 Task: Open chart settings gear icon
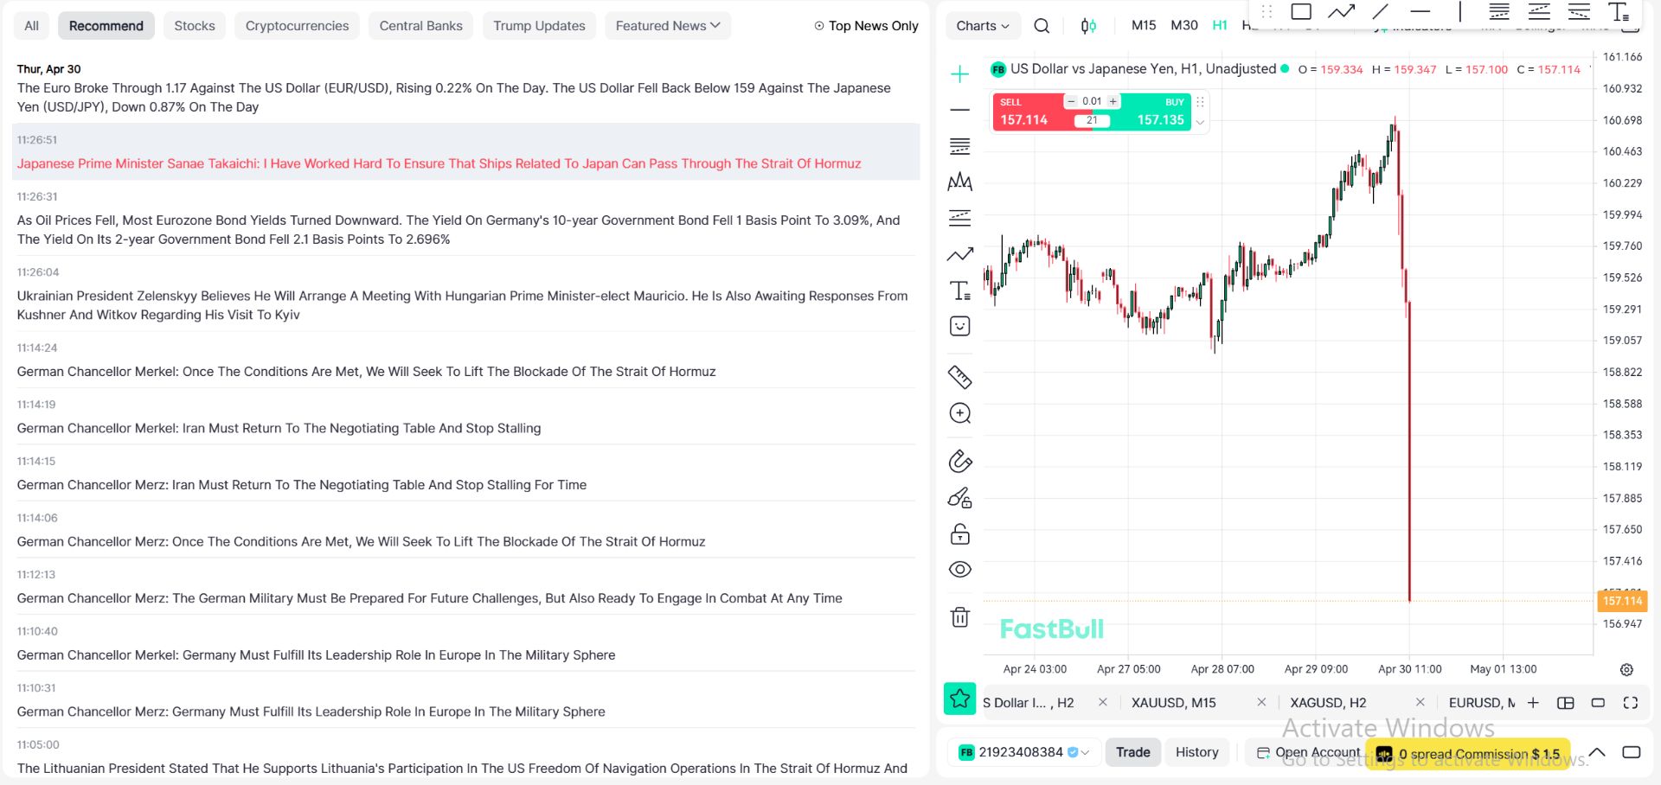tap(1626, 670)
